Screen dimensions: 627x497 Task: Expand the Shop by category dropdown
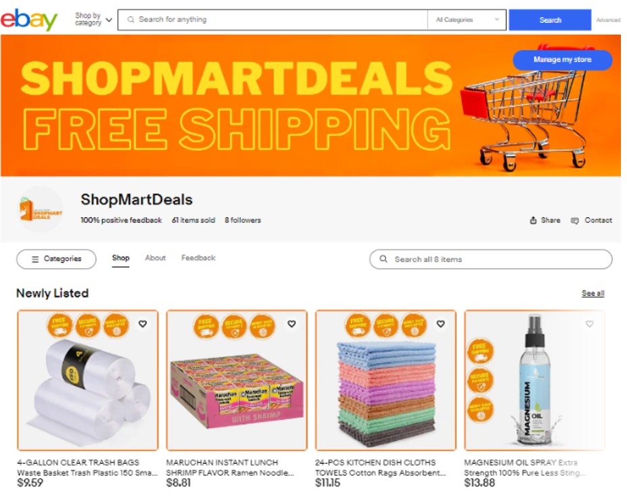(93, 19)
